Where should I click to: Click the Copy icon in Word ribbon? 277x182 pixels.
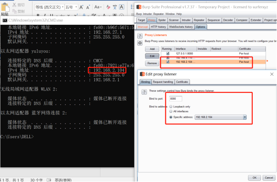tap(14, 11)
